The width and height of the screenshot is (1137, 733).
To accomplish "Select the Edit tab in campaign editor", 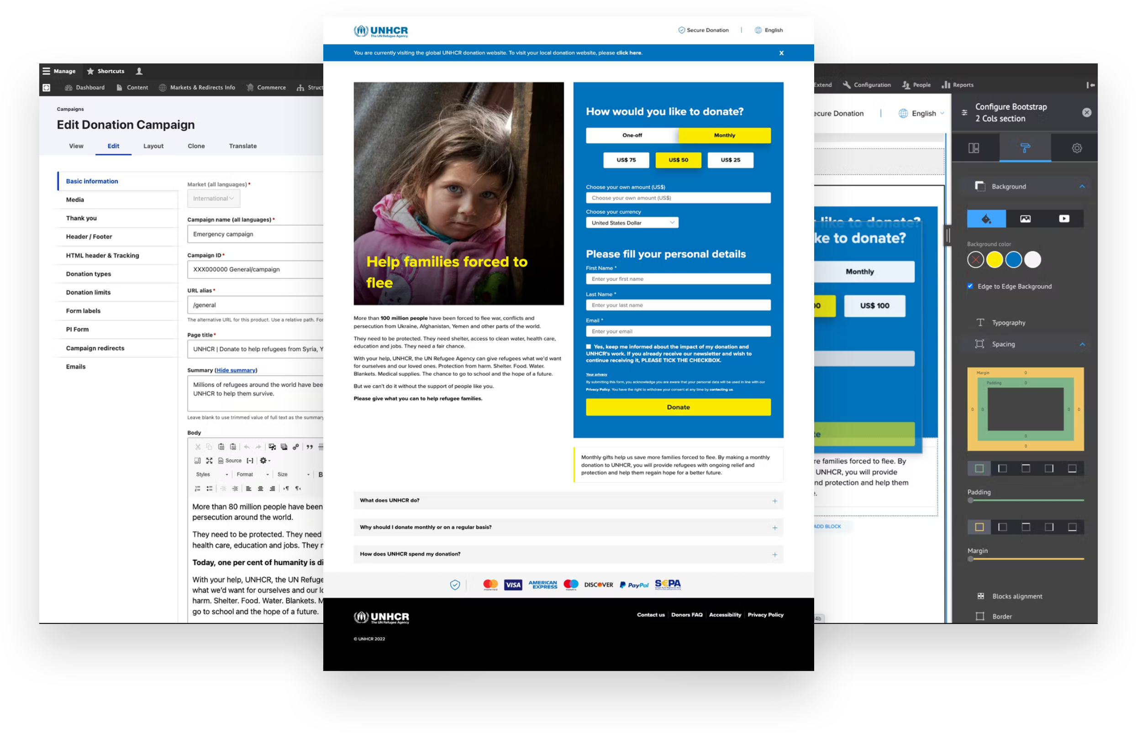I will pyautogui.click(x=114, y=147).
